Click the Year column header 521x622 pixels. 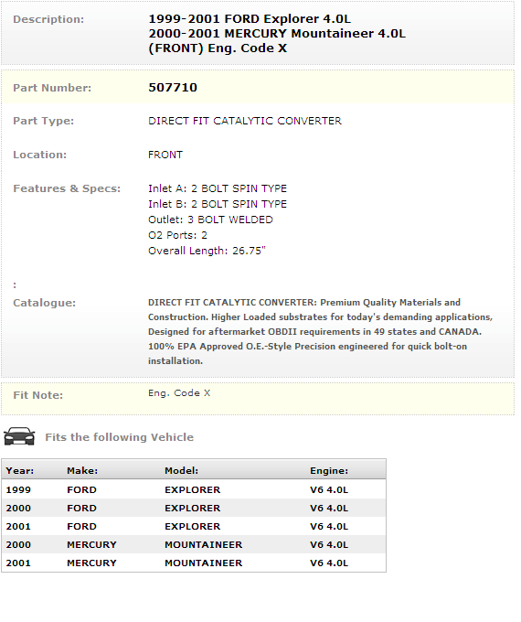tap(20, 470)
